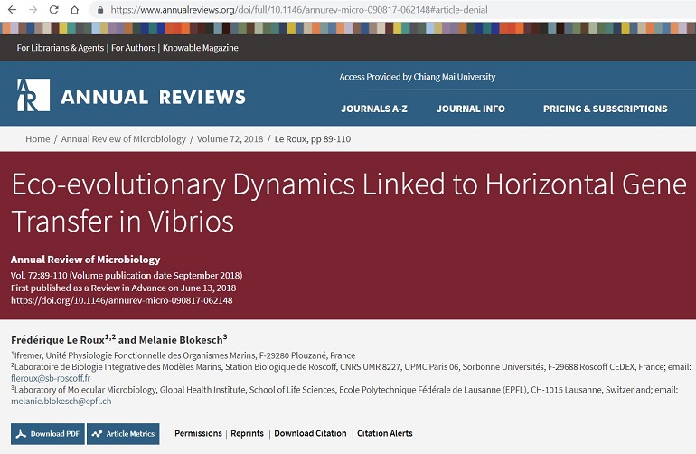Email melanie.blokesch@epfl.ch
Screen dimensions: 696x454
(61, 402)
